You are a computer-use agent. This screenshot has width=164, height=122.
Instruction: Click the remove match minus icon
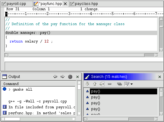pos(109,84)
